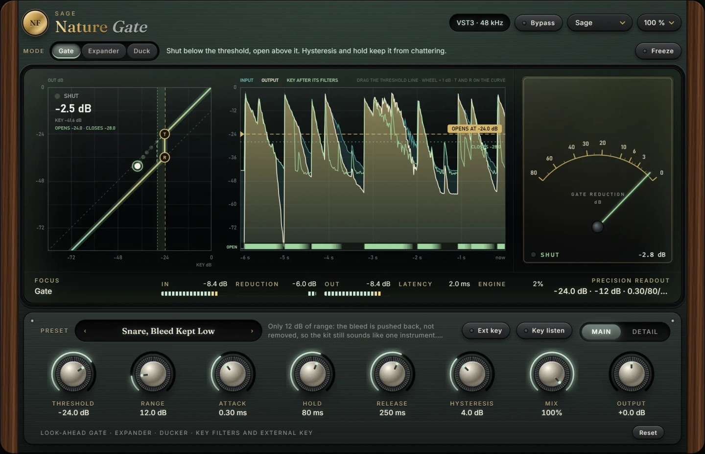Click the Attack knob
The width and height of the screenshot is (705, 454).
(233, 374)
